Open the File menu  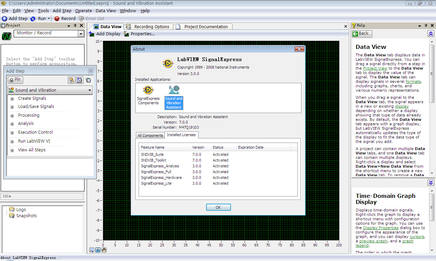coord(5,11)
